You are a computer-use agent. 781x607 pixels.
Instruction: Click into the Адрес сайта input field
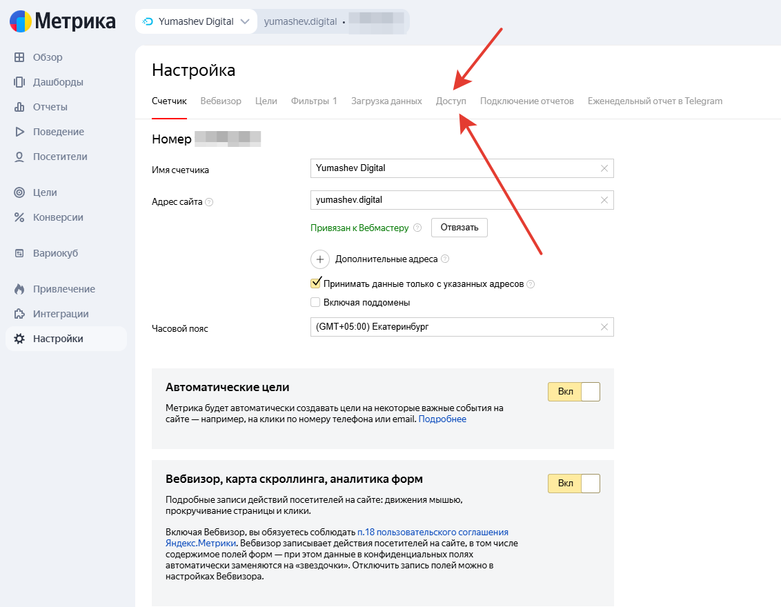(x=462, y=200)
